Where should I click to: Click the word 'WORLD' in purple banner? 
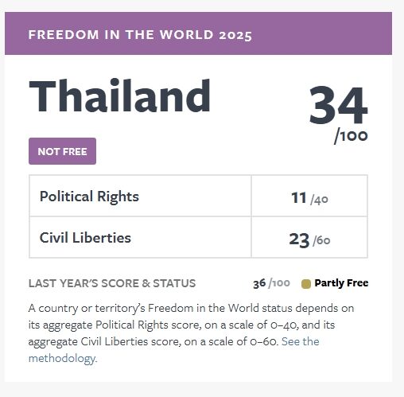(x=187, y=35)
